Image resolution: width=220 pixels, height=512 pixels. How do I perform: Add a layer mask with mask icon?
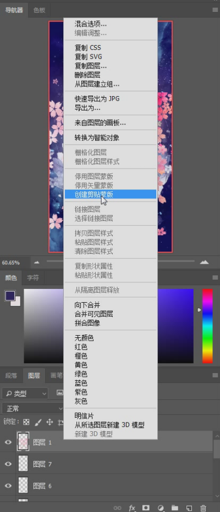(146, 508)
